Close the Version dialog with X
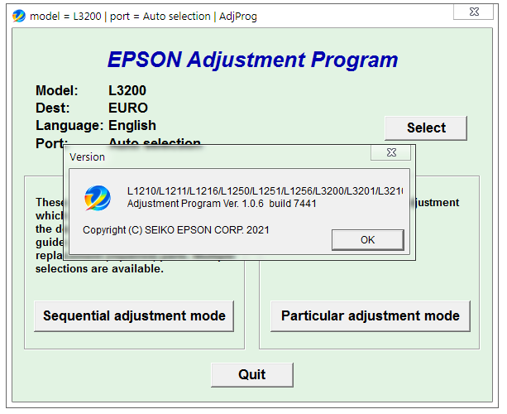The image size is (507, 414). (391, 152)
